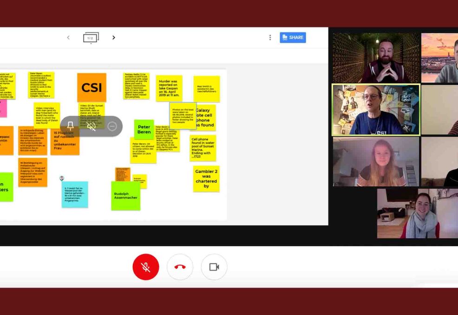Hang up with the red phone button
This screenshot has width=458, height=315.
[180, 267]
